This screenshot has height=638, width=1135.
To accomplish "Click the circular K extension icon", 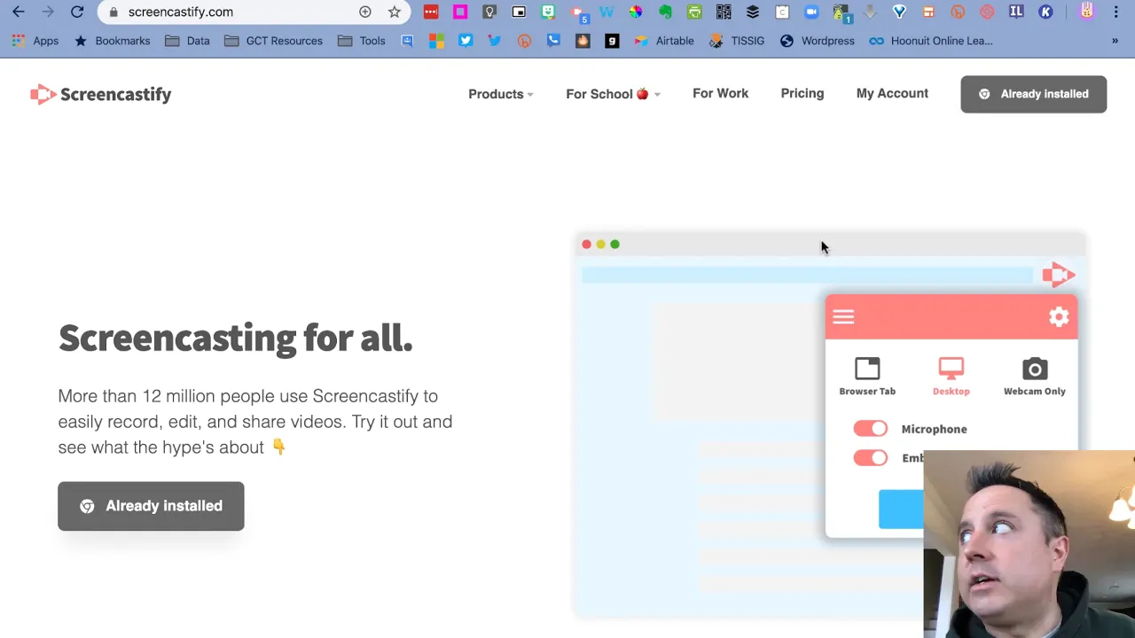I will [1045, 12].
